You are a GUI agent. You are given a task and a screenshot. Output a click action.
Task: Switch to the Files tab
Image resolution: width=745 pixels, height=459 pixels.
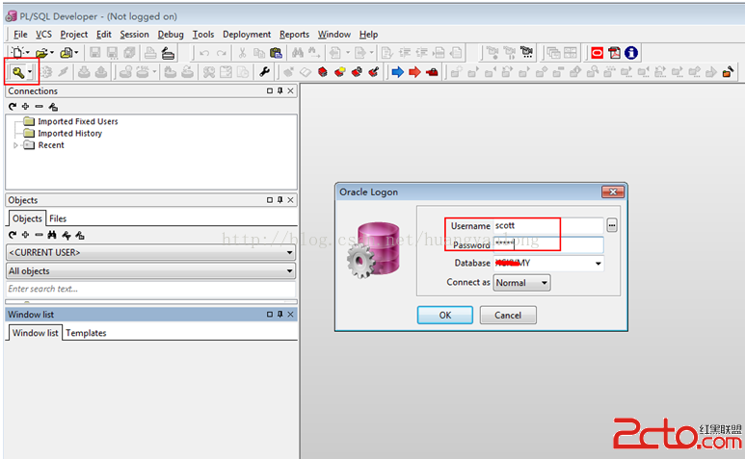58,218
